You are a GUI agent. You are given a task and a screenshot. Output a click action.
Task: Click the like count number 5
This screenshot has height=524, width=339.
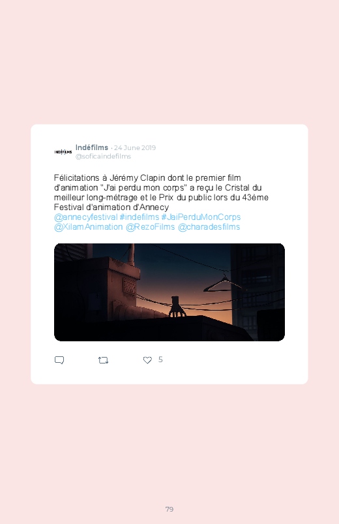click(x=160, y=360)
